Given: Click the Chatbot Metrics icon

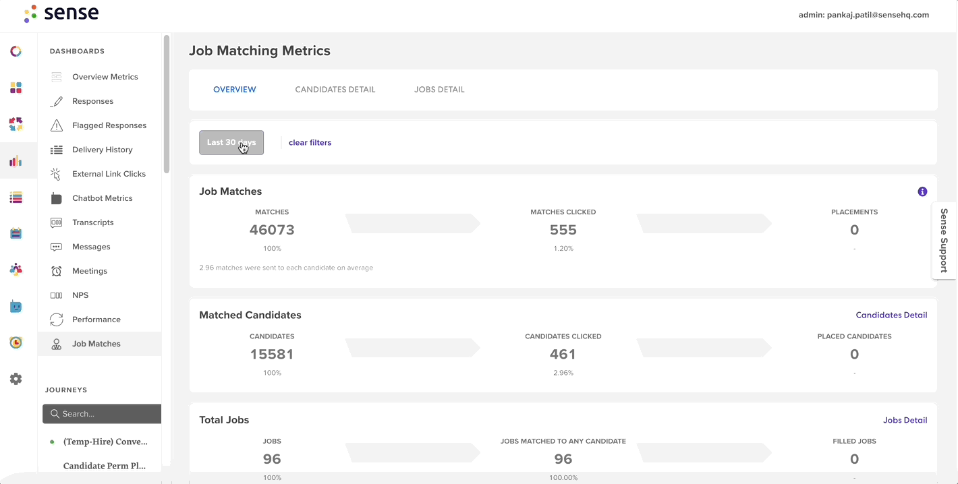Looking at the screenshot, I should tap(57, 198).
